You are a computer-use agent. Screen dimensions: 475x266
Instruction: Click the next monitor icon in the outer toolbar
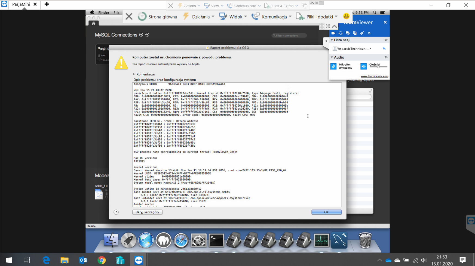[x=305, y=6]
